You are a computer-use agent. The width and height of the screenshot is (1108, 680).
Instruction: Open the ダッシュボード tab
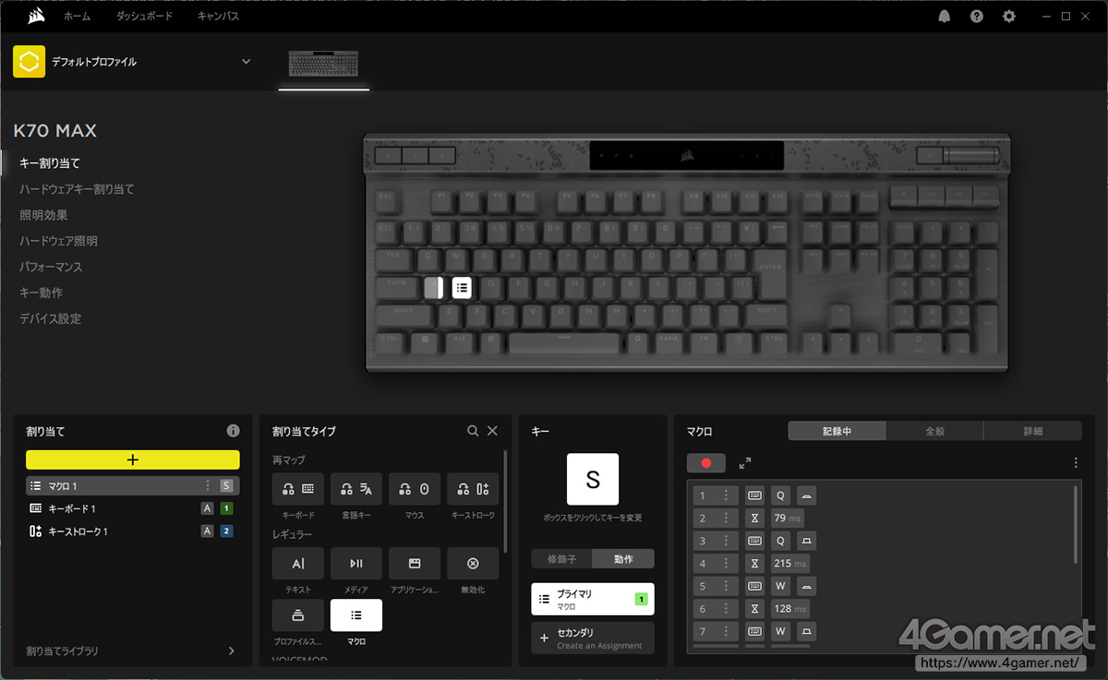(x=144, y=17)
